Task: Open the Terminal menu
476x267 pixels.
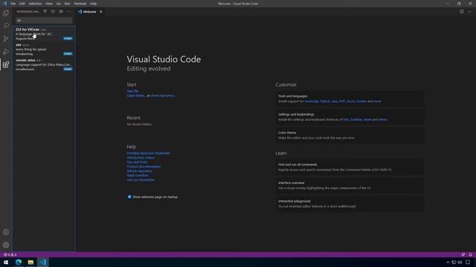Action: [80, 4]
